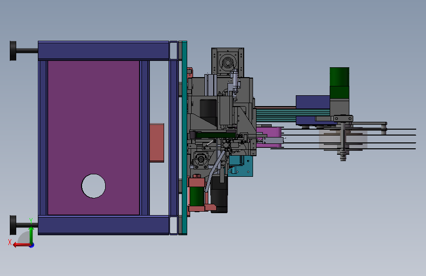Select the black cylindrical motor at bottom
This screenshot has width=426, height=276.
[x=219, y=194]
